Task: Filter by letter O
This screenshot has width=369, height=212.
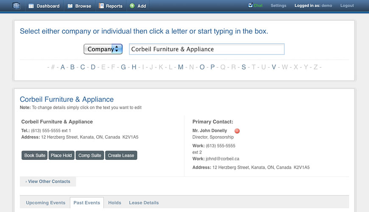Action: point(202,67)
